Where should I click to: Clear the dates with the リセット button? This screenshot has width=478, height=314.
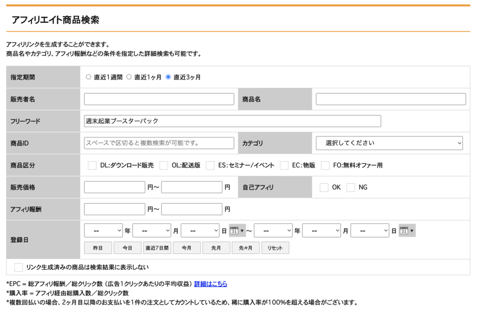tap(275, 248)
